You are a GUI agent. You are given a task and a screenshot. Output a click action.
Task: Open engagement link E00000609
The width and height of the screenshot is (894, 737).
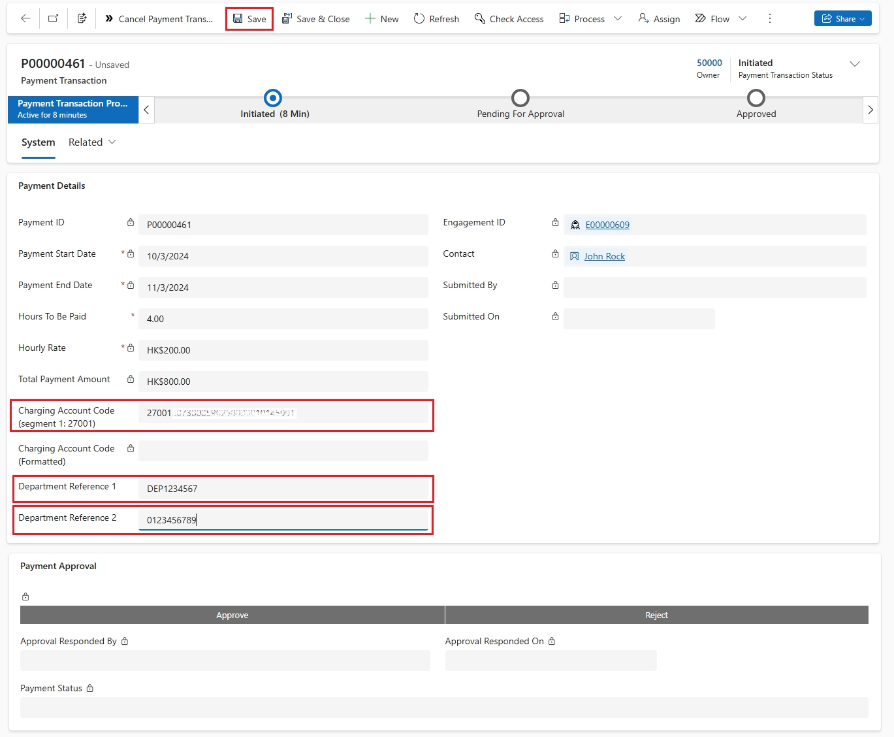click(x=607, y=225)
